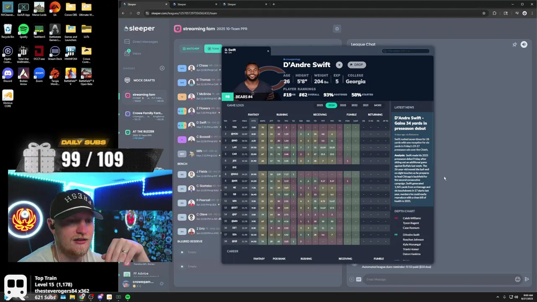Image resolution: width=537 pixels, height=302 pixels.
Task: Open the Inbox
Action: click(133, 53)
